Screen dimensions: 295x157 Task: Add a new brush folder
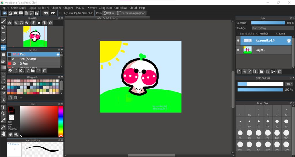33,71
